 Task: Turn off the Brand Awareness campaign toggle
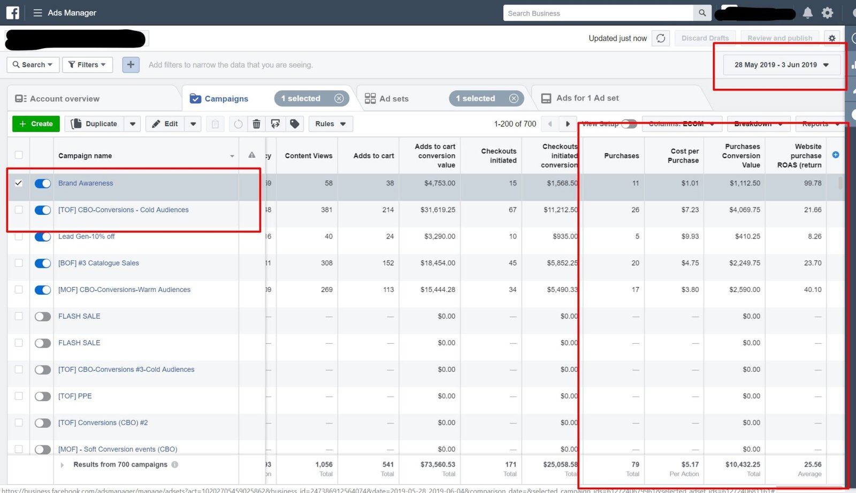(x=43, y=183)
